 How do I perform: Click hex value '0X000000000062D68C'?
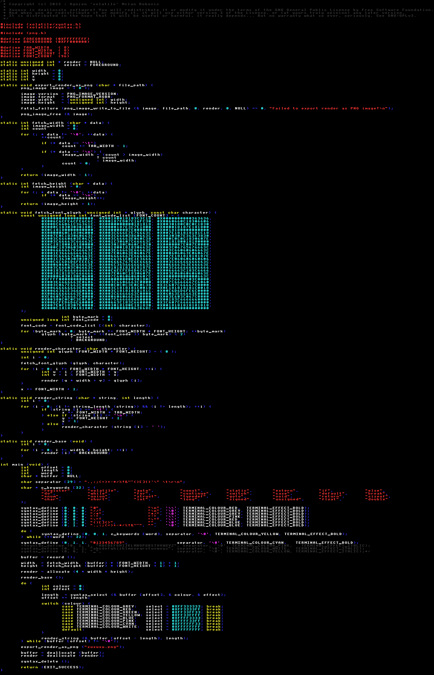(x=125, y=308)
